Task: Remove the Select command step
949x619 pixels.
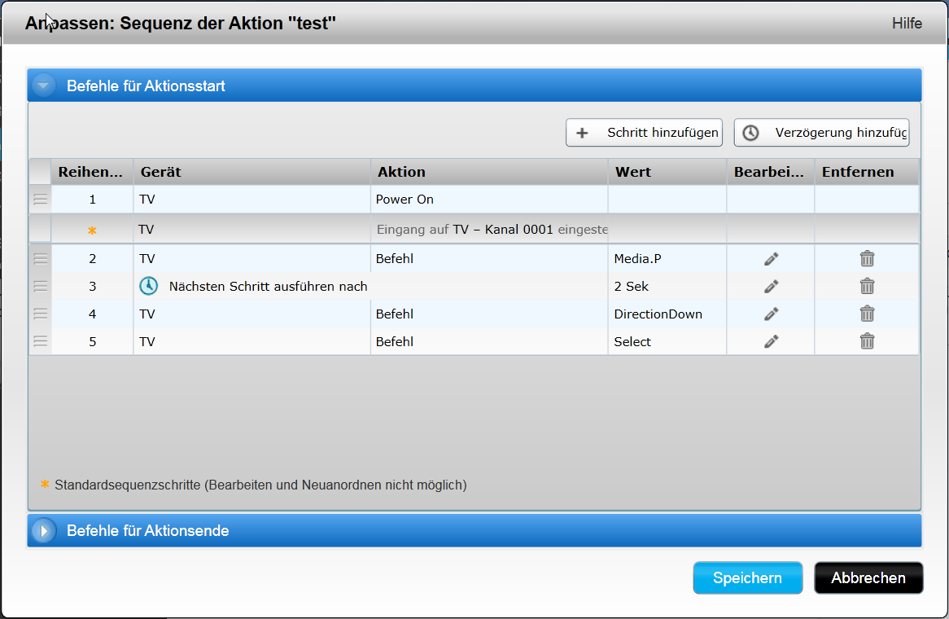Action: [867, 342]
